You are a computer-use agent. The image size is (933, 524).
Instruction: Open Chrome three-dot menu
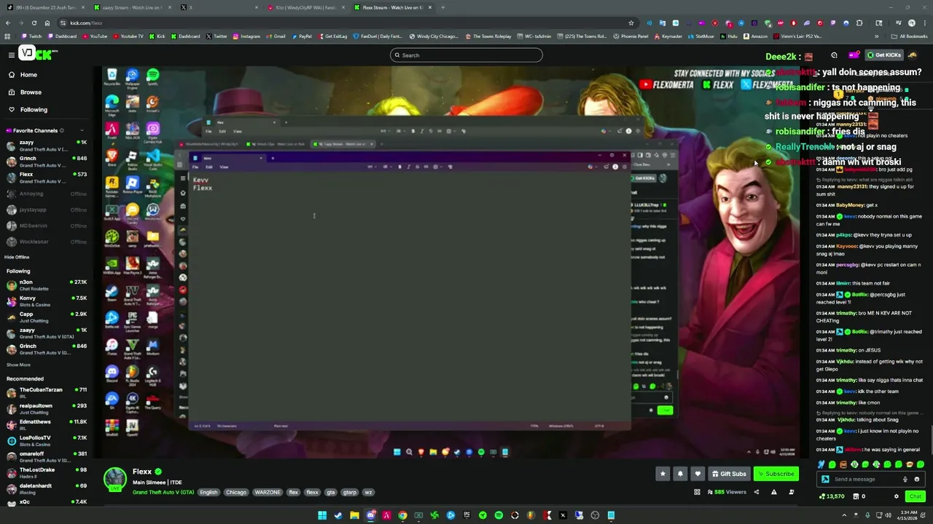(x=924, y=23)
